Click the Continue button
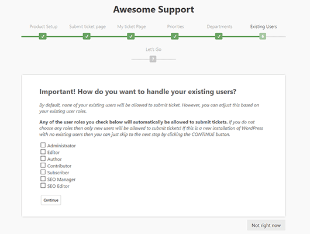Viewport: 310px width, 234px height. point(51,200)
